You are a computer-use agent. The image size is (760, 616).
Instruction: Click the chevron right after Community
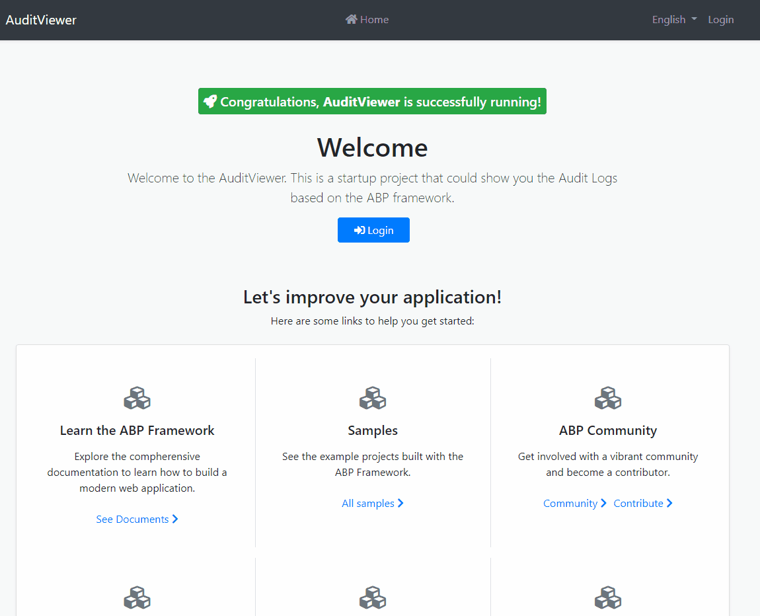point(603,503)
